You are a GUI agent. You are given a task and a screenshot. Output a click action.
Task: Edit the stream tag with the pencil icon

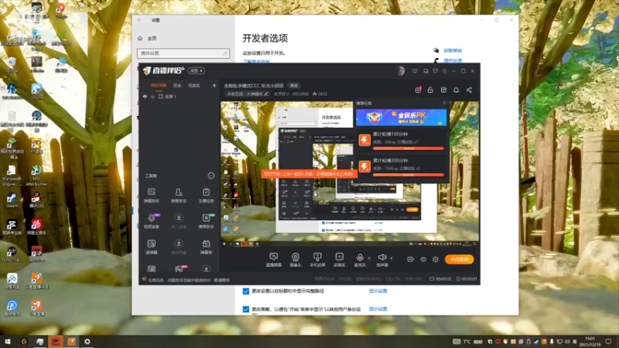[x=266, y=94]
